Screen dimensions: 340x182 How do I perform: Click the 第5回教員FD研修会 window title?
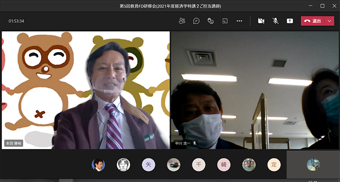tap(170, 6)
